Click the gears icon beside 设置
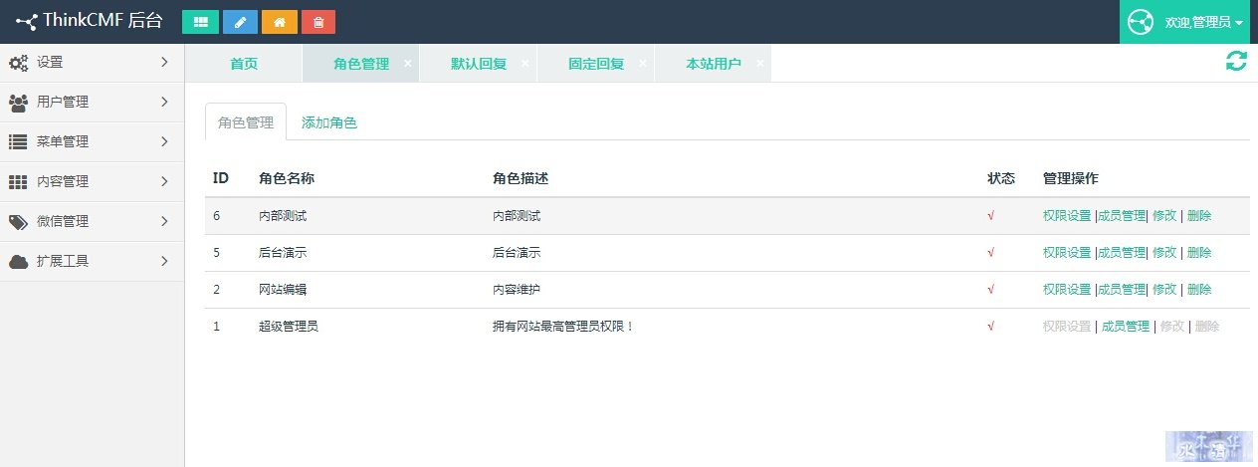 point(18,63)
